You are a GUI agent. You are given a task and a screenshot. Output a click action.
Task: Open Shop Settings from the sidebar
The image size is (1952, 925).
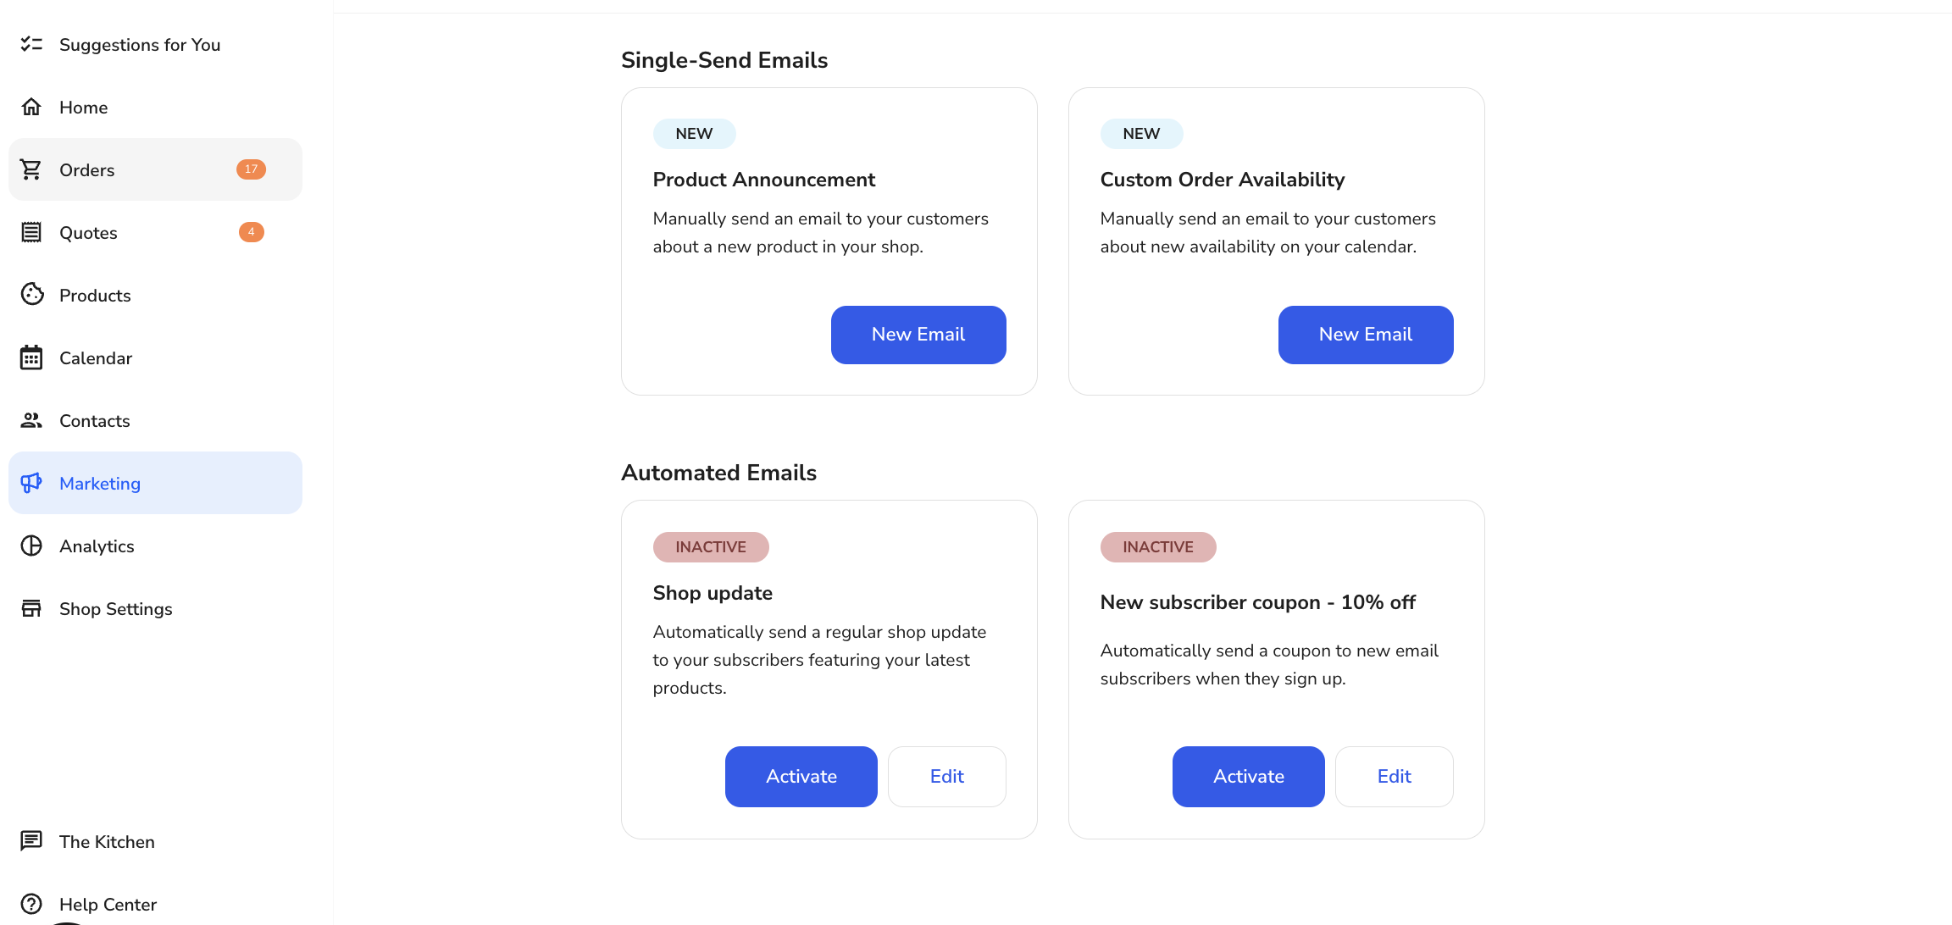pos(115,609)
